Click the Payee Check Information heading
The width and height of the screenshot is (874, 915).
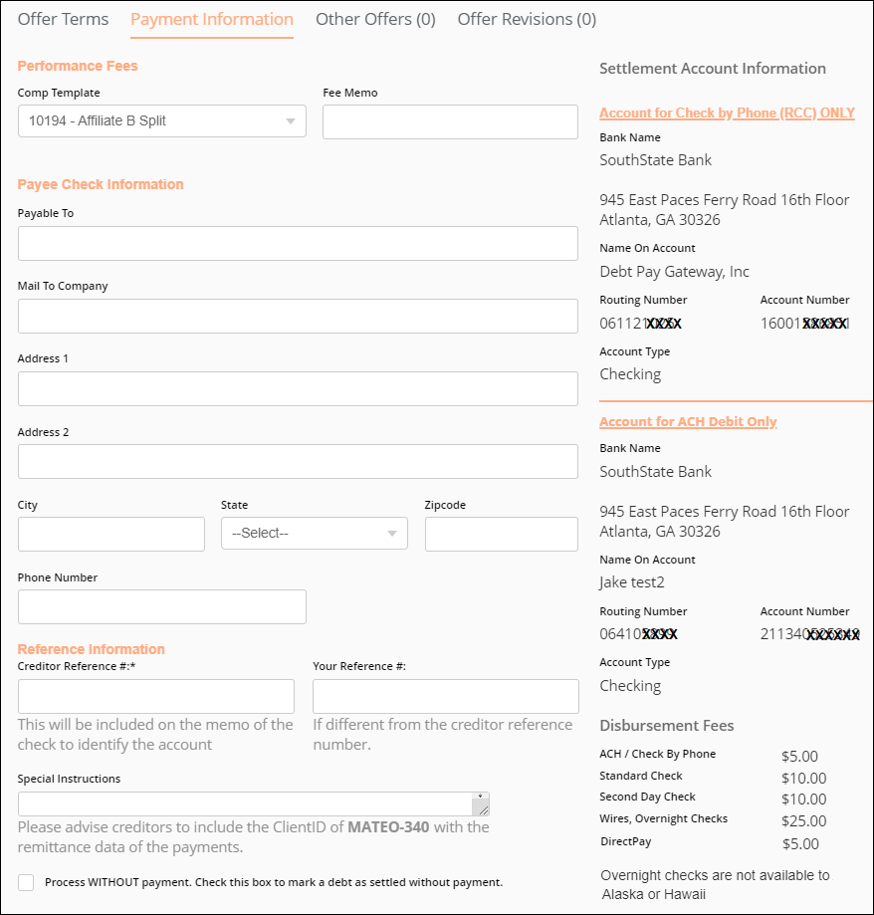pos(101,184)
